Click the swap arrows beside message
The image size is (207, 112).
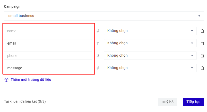(x=98, y=68)
